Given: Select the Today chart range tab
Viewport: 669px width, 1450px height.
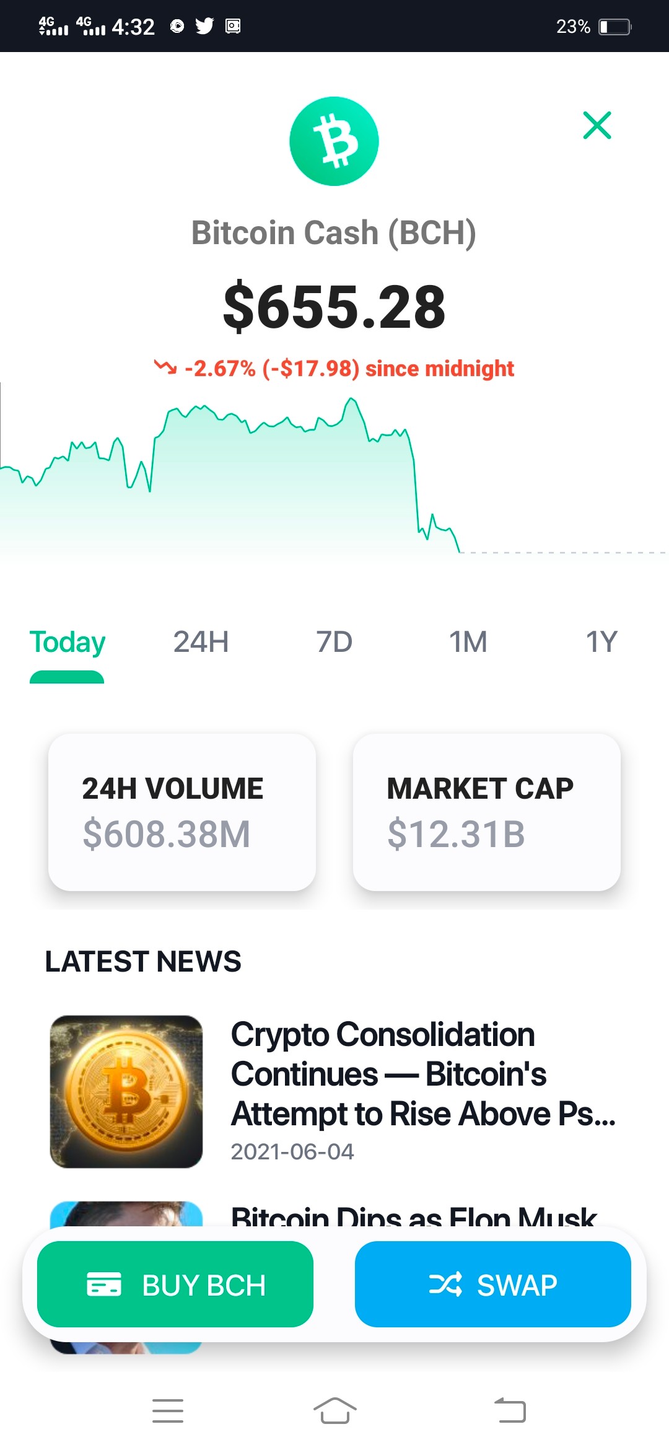Looking at the screenshot, I should point(68,642).
